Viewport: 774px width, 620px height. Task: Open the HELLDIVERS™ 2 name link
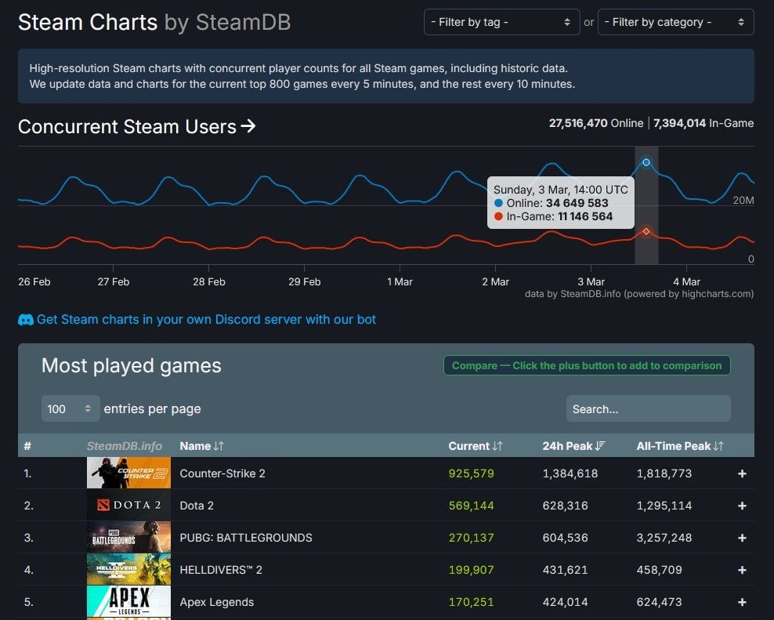tap(221, 570)
